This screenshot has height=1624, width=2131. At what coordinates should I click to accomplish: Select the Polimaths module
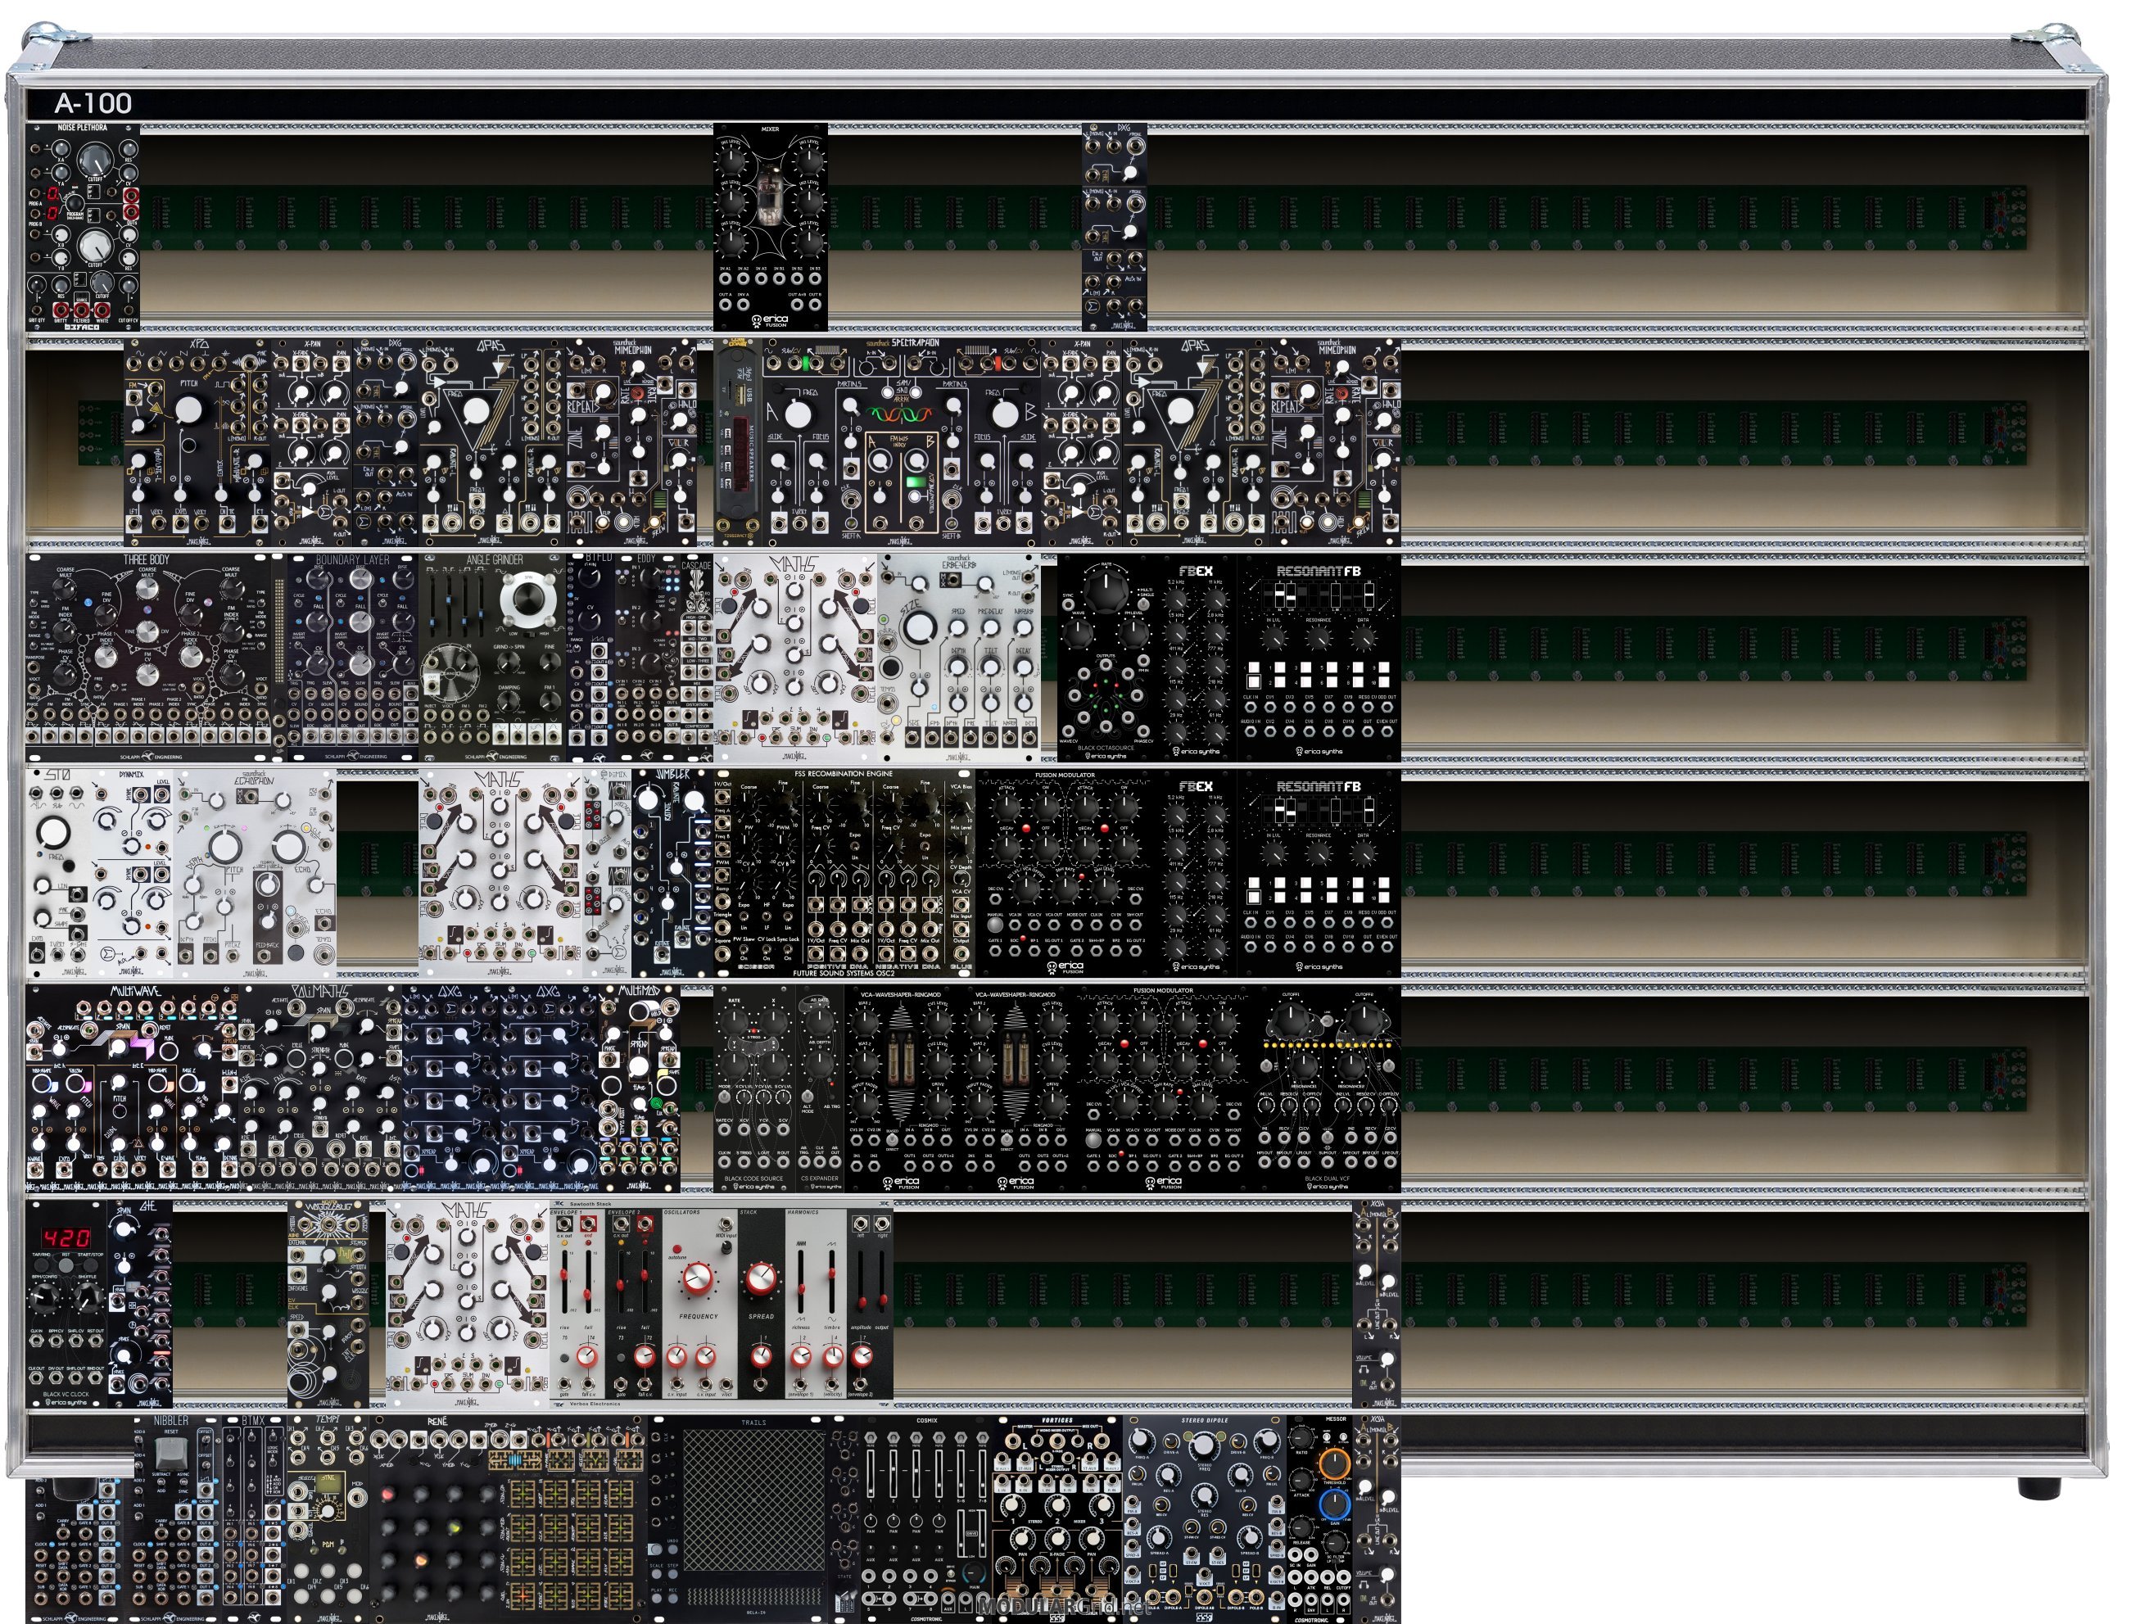pyautogui.click(x=322, y=1089)
